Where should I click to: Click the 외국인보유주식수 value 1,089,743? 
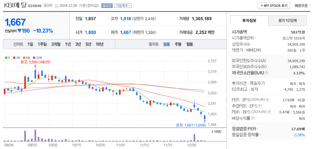297,67
